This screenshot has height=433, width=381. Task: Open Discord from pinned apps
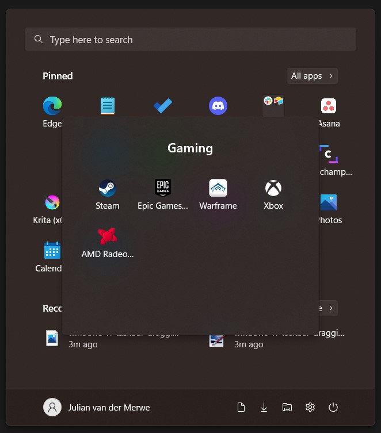pyautogui.click(x=218, y=106)
